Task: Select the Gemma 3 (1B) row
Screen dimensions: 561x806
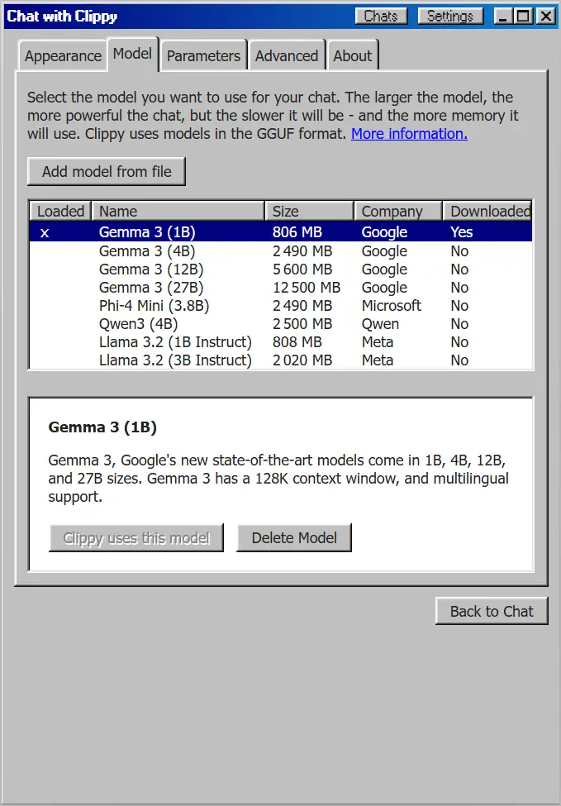Action: point(281,231)
